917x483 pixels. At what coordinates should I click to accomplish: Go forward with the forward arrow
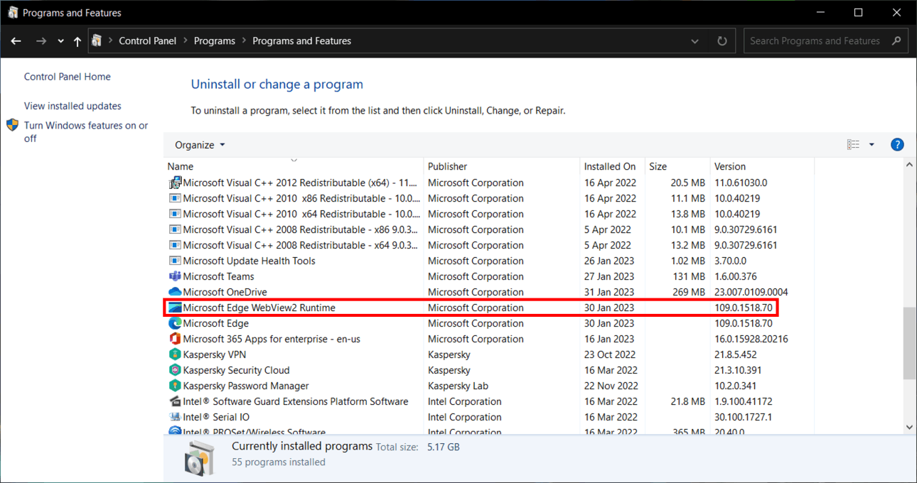tap(41, 41)
